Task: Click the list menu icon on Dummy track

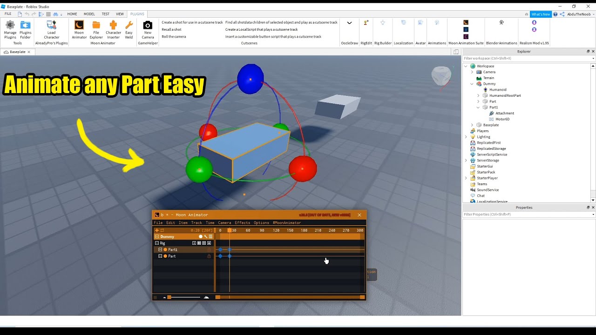Action: 210,237
